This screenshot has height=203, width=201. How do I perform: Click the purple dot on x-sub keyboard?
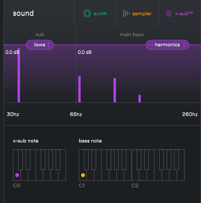click(x=17, y=175)
